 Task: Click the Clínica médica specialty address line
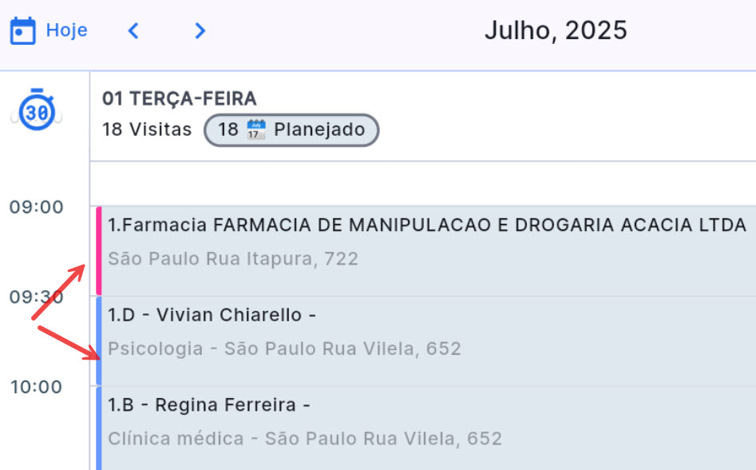tap(305, 439)
